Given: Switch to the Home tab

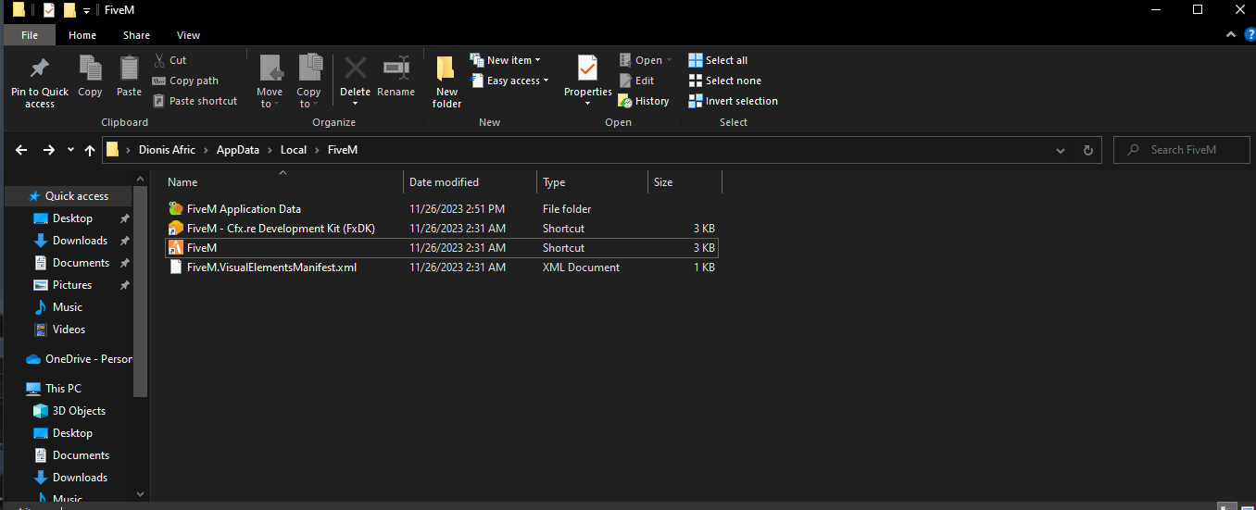Looking at the screenshot, I should 82,35.
